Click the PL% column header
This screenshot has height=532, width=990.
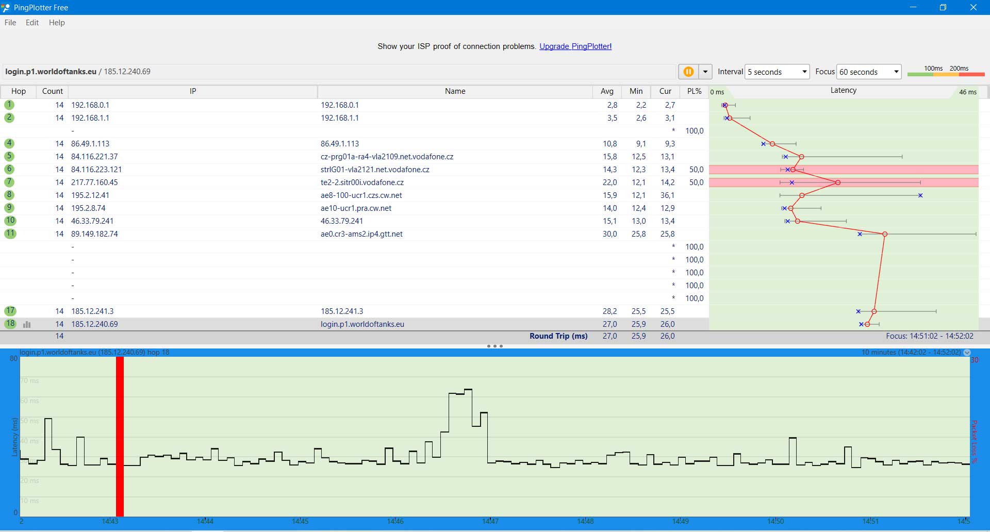[694, 91]
